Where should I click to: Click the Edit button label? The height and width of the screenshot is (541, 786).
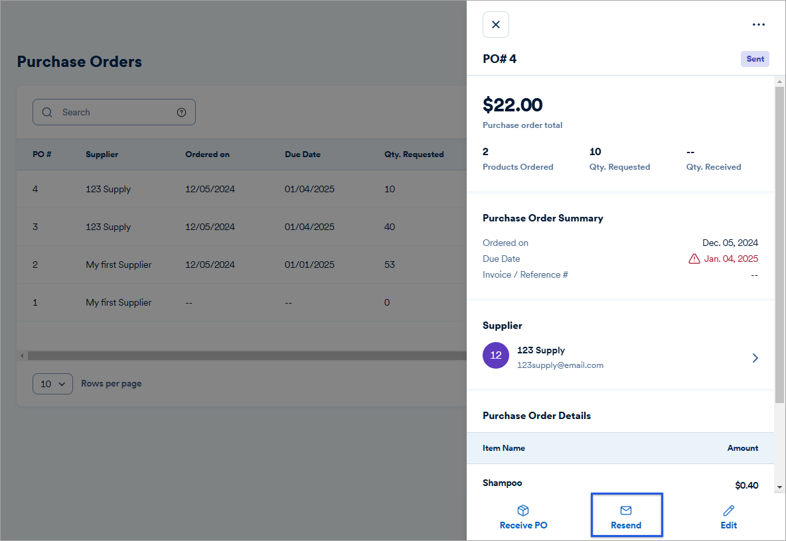coord(729,526)
